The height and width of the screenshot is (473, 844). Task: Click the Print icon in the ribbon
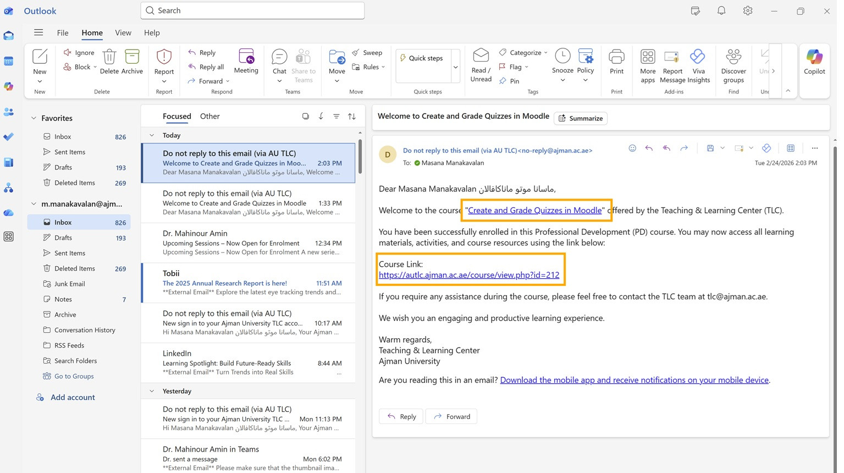click(616, 57)
